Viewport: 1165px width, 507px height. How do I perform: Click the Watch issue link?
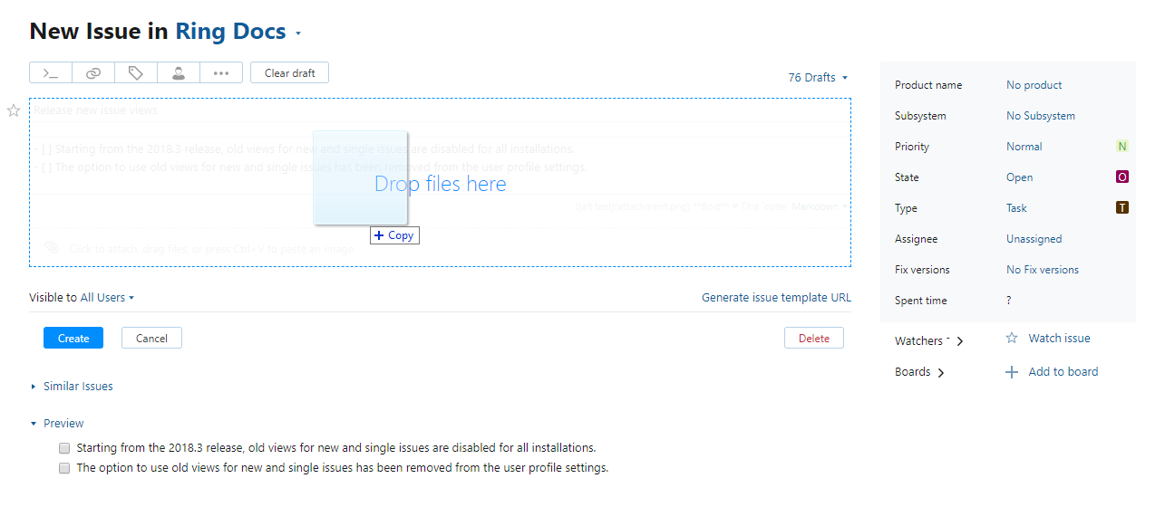coord(1060,338)
